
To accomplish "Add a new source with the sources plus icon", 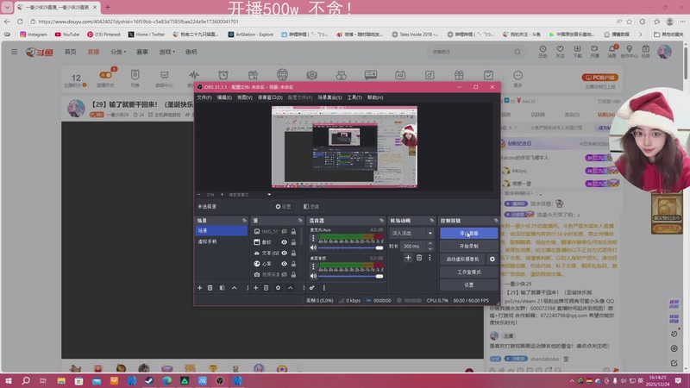I will [255, 288].
